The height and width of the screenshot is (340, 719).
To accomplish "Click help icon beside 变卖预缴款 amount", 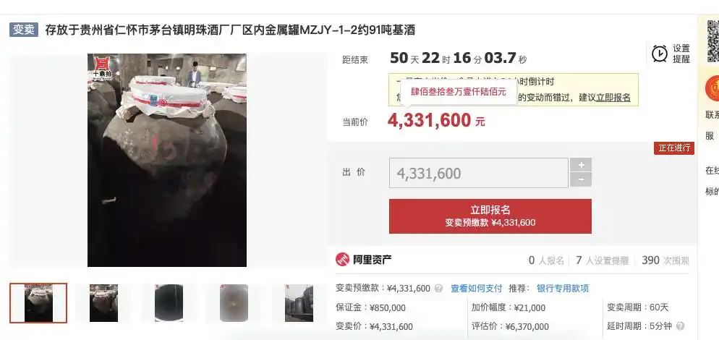I will point(439,289).
